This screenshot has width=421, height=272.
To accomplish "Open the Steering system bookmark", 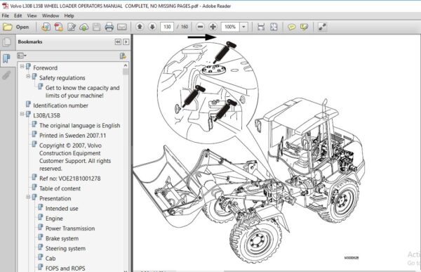I will 65,248.
